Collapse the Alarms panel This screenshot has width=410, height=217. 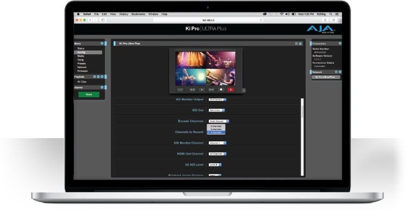[x=102, y=88]
